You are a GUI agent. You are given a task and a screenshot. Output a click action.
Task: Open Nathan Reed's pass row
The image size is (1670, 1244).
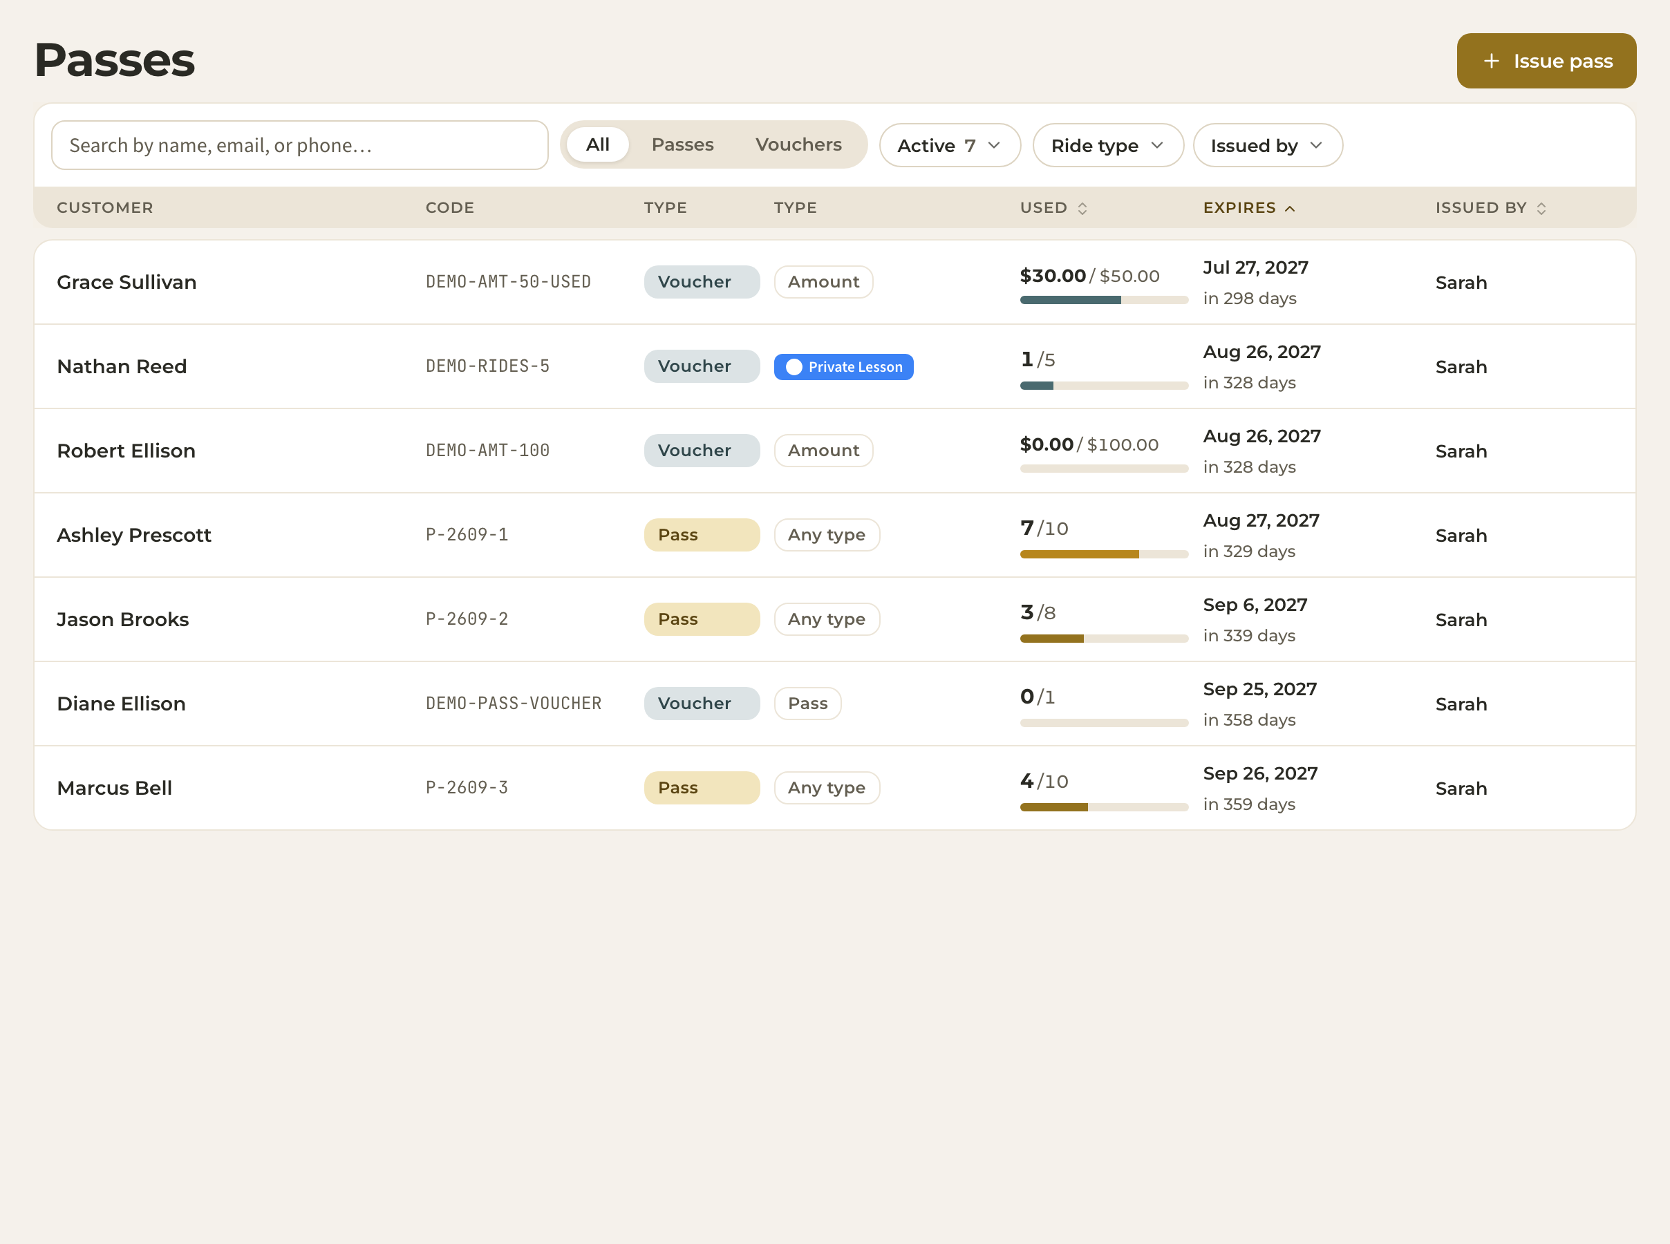pos(835,367)
